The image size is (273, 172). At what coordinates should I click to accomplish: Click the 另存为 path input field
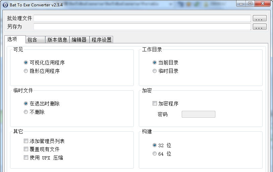142,27
